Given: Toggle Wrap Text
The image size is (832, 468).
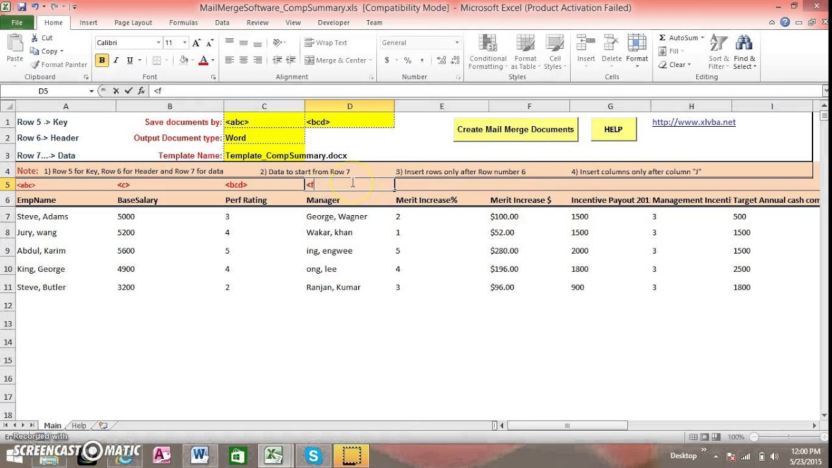Looking at the screenshot, I should pyautogui.click(x=325, y=43).
